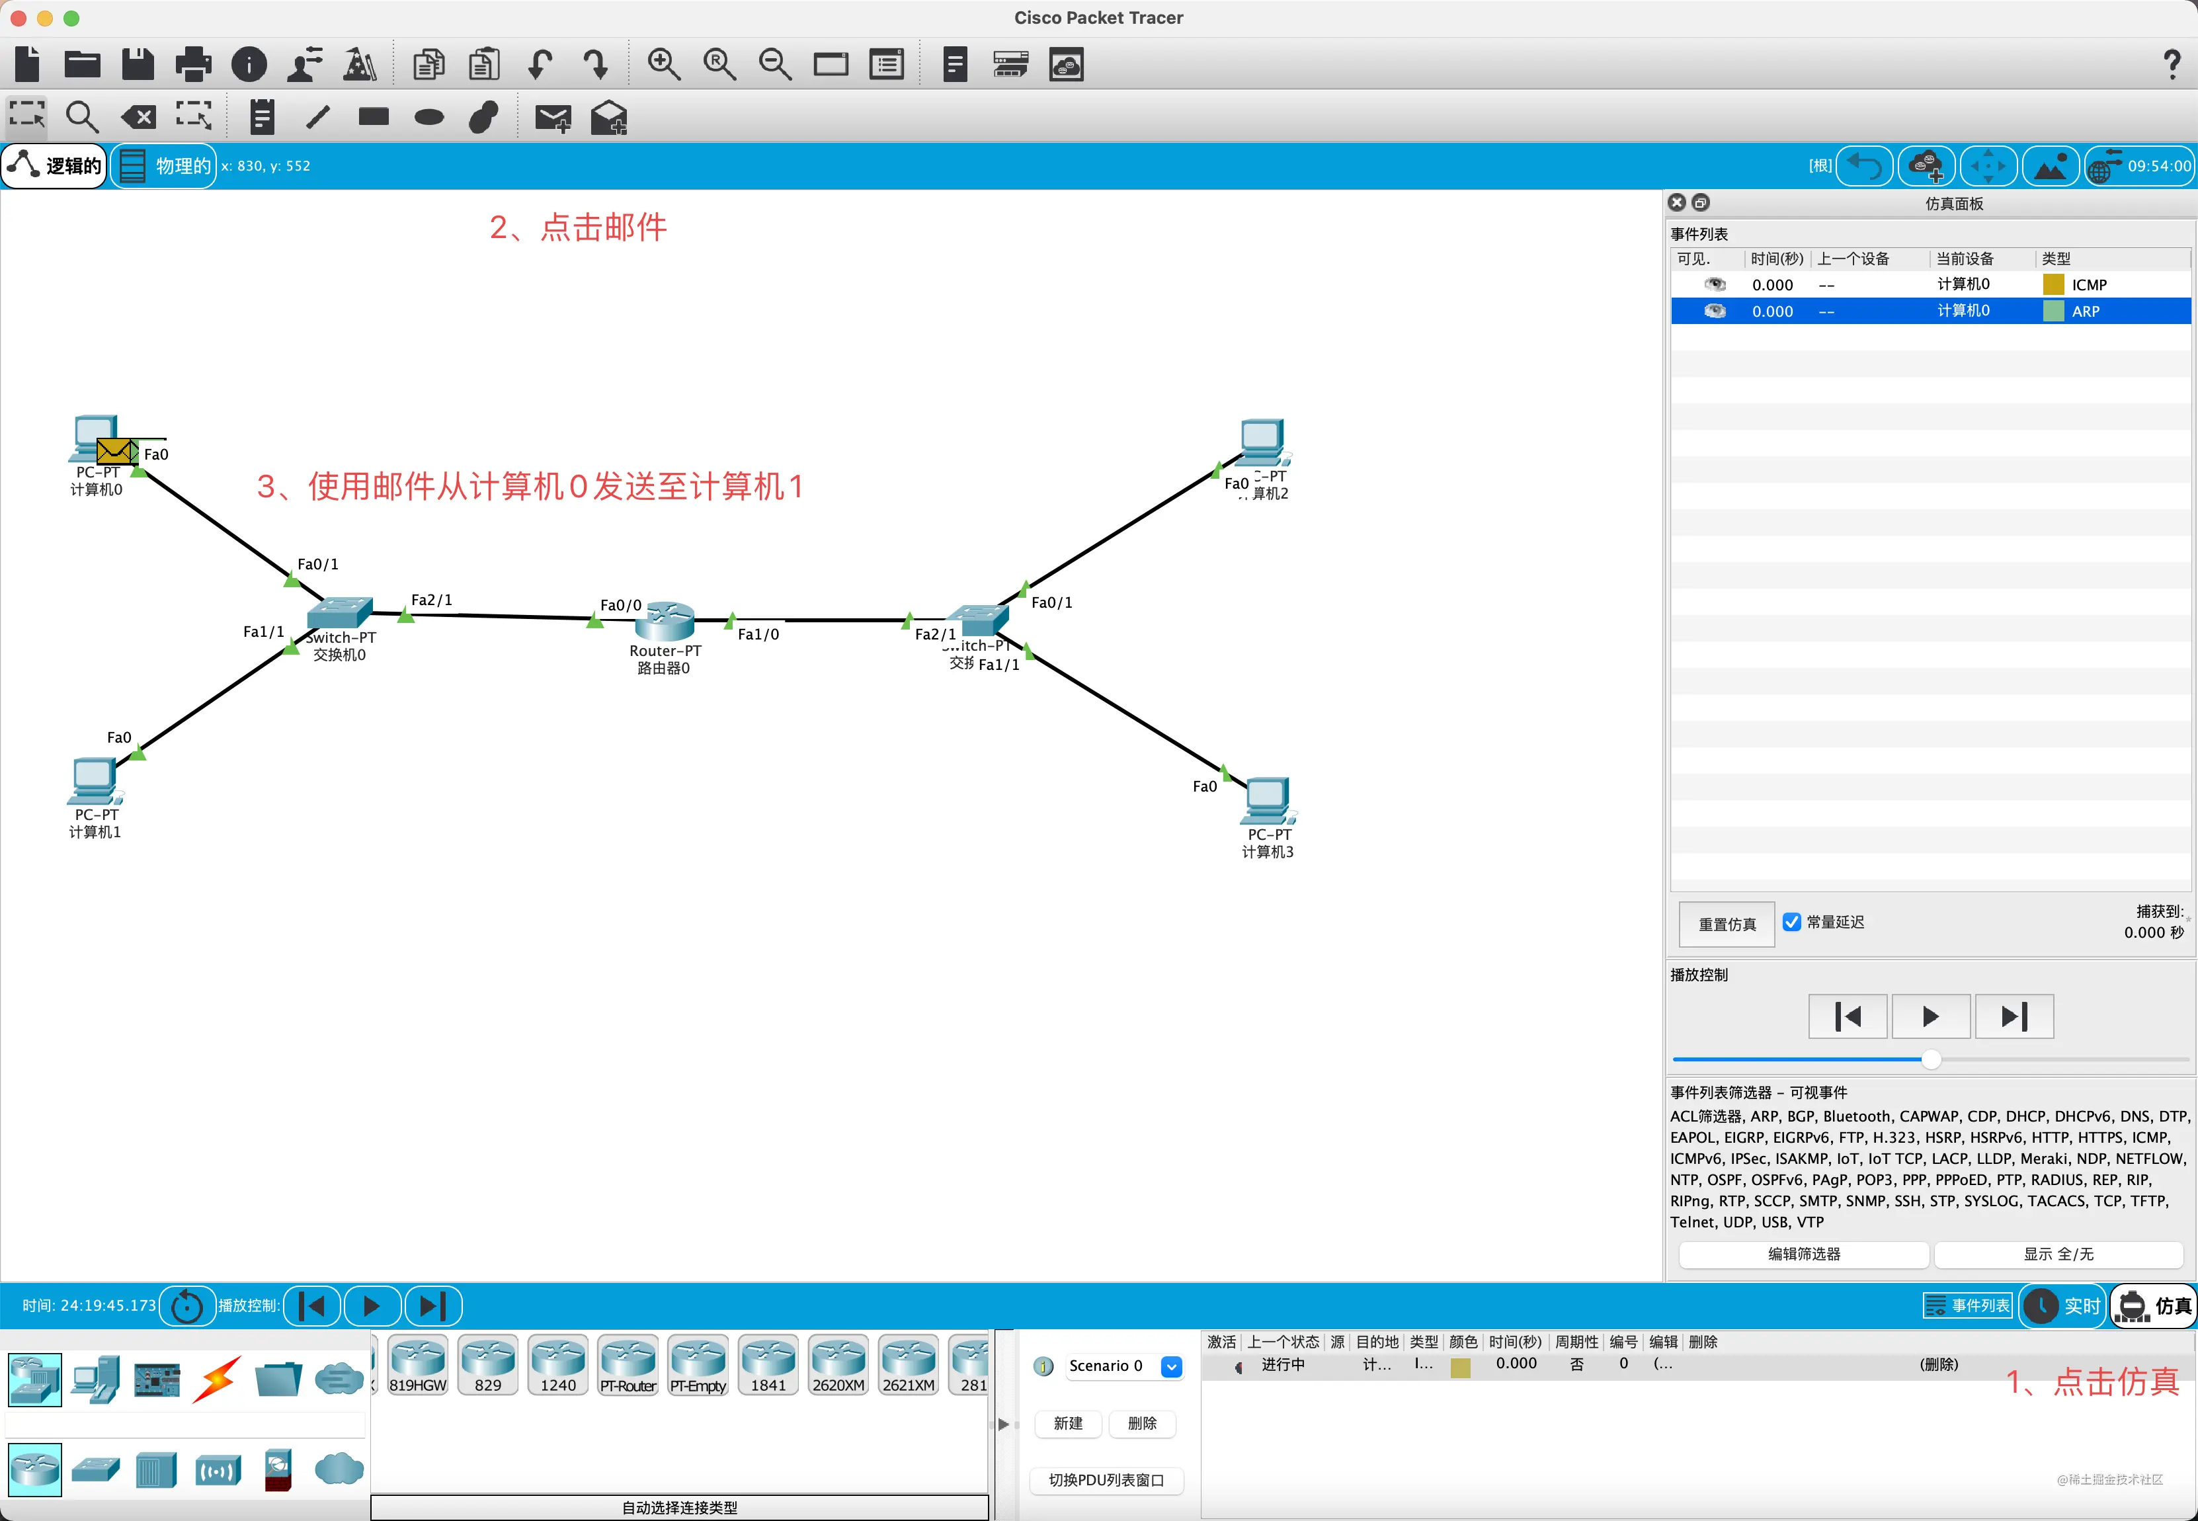Viewport: 2198px width, 1521px height.
Task: Select the Connections lightning category
Action: click(216, 1379)
